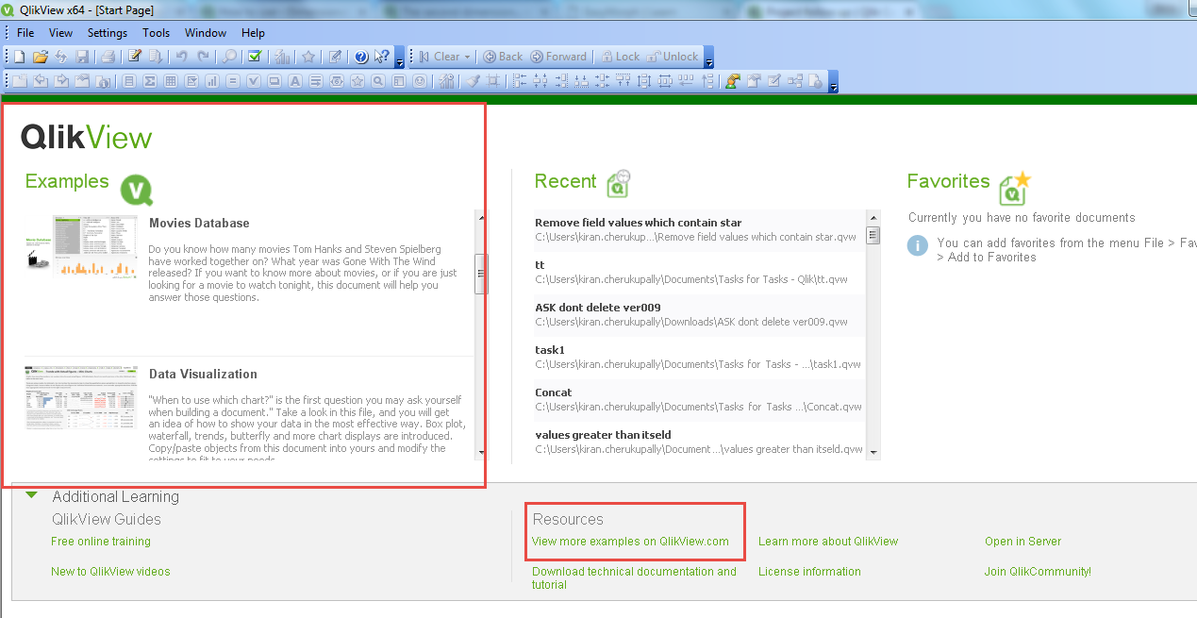Collapse the Additional Learning section triangle
The height and width of the screenshot is (618, 1197).
(x=32, y=495)
